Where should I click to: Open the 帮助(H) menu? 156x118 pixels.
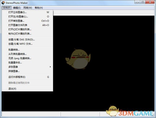coord(38,8)
